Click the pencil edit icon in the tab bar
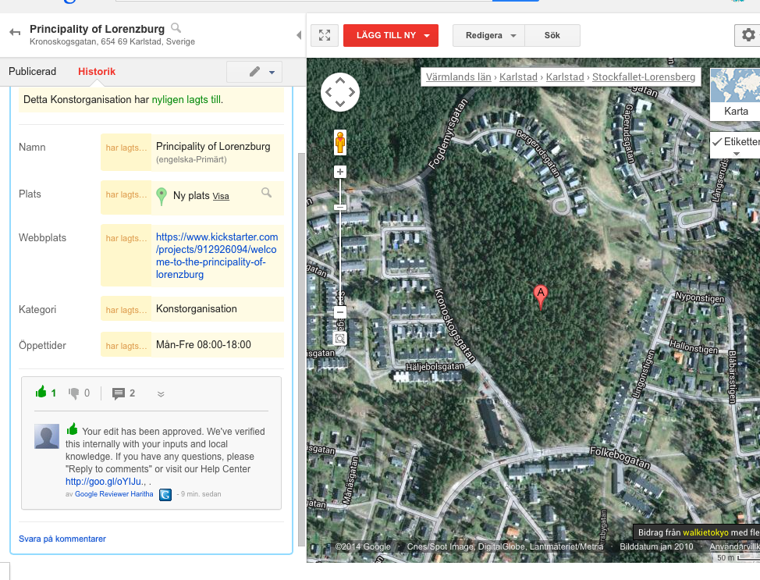 coord(254,72)
